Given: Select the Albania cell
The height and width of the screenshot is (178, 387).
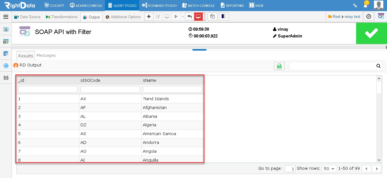Looking at the screenshot, I should click(x=172, y=116).
